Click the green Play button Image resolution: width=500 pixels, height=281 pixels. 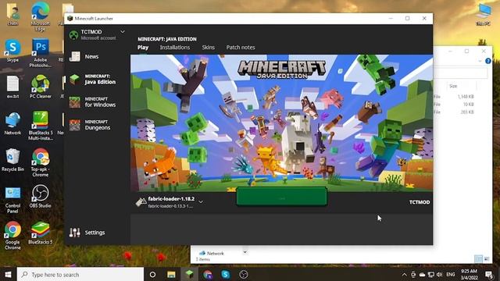[x=281, y=197]
